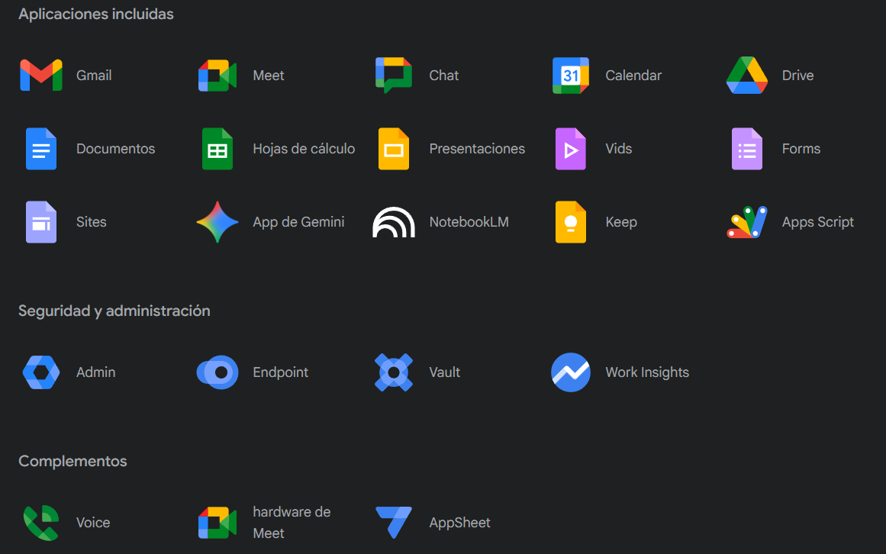
Task: Open the Endpoint text label
Action: (x=280, y=372)
